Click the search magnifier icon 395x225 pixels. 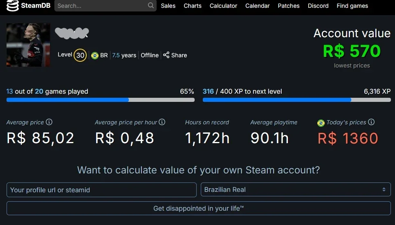tap(150, 5)
